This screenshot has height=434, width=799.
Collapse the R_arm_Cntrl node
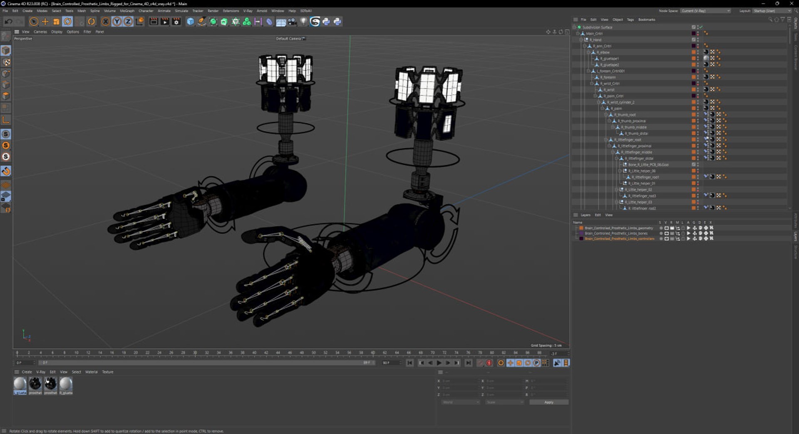(x=585, y=46)
